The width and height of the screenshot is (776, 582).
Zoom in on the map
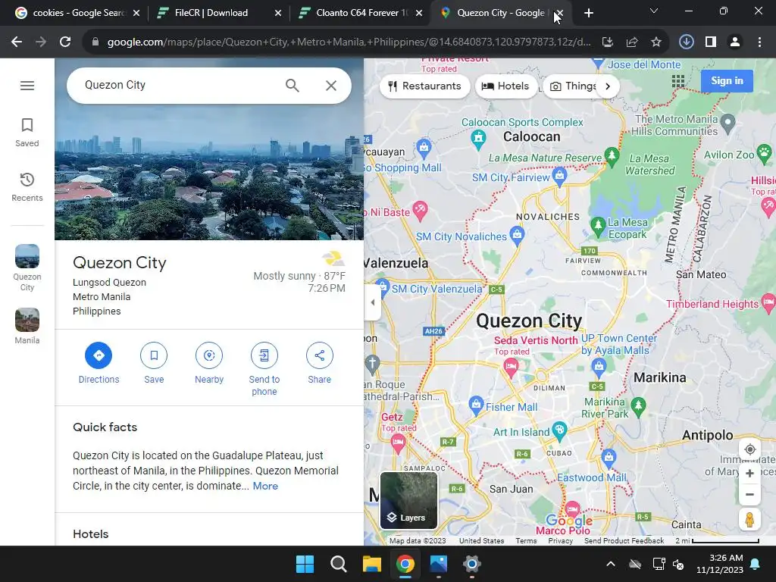coord(749,473)
